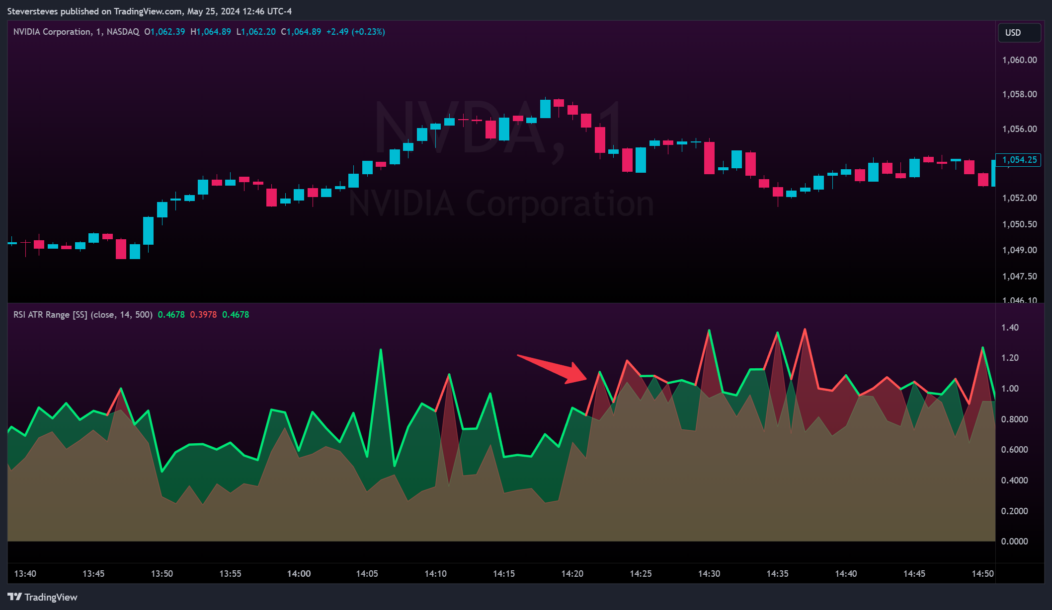Click the 14:30 time axis label
Screen dimensions: 1052x610
pyautogui.click(x=709, y=574)
